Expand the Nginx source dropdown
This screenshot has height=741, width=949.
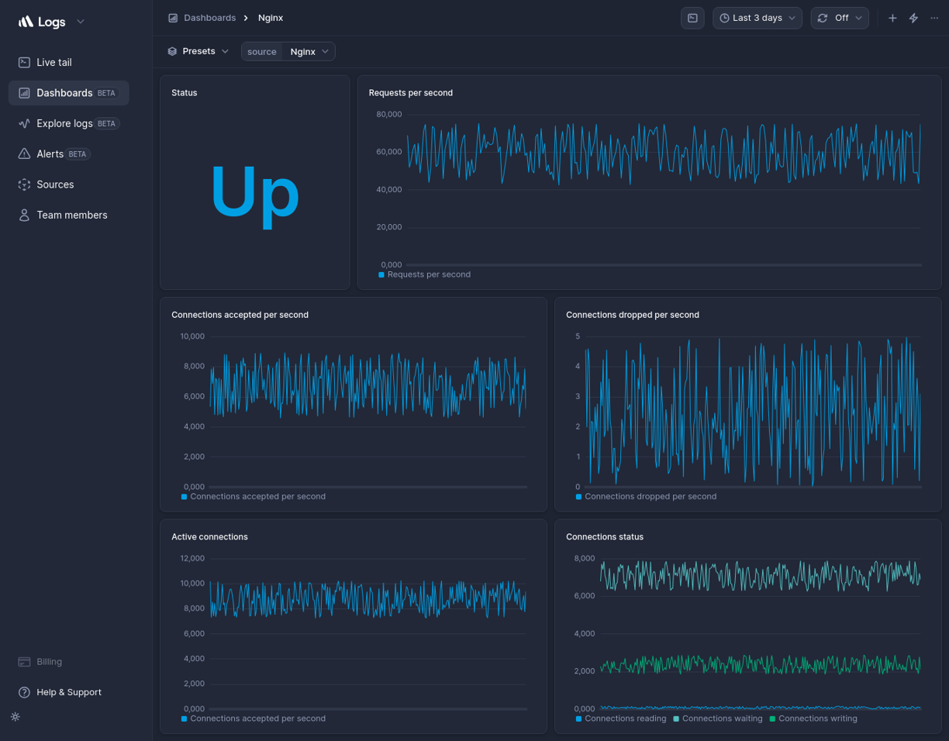coord(309,51)
